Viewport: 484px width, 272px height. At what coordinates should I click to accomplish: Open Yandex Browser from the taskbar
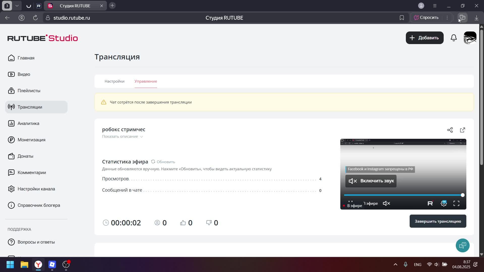(38, 265)
